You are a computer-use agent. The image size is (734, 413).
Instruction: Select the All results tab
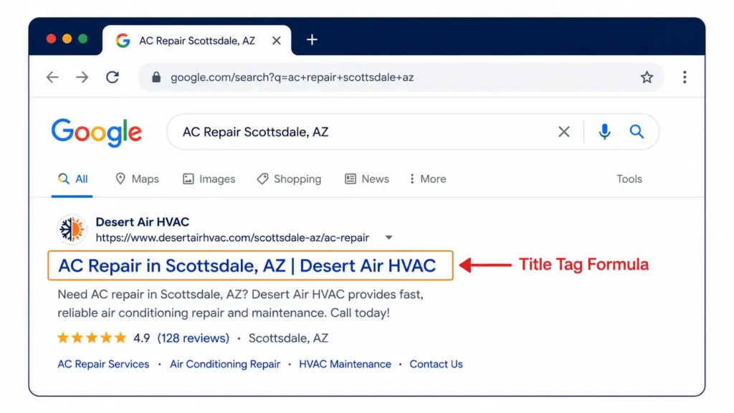[x=72, y=179]
